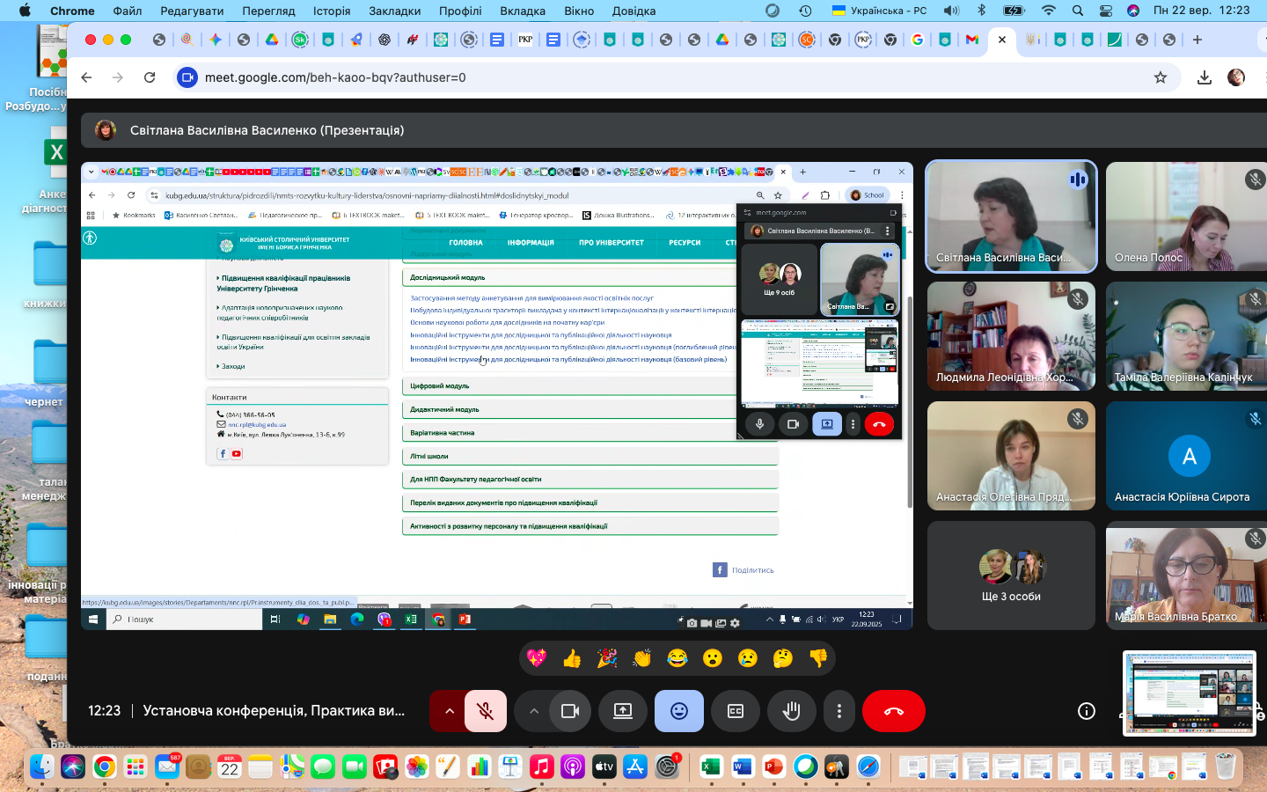1267x792 pixels.
Task: Unmute the microphone
Action: click(485, 711)
